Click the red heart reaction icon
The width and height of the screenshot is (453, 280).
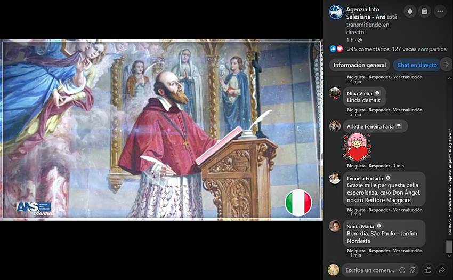340,49
